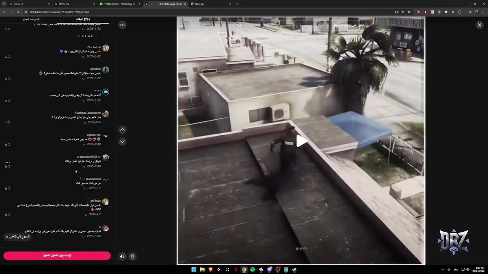Click the browser address bar URL
The height and width of the screenshot is (274, 488).
pyautogui.click(x=59, y=12)
